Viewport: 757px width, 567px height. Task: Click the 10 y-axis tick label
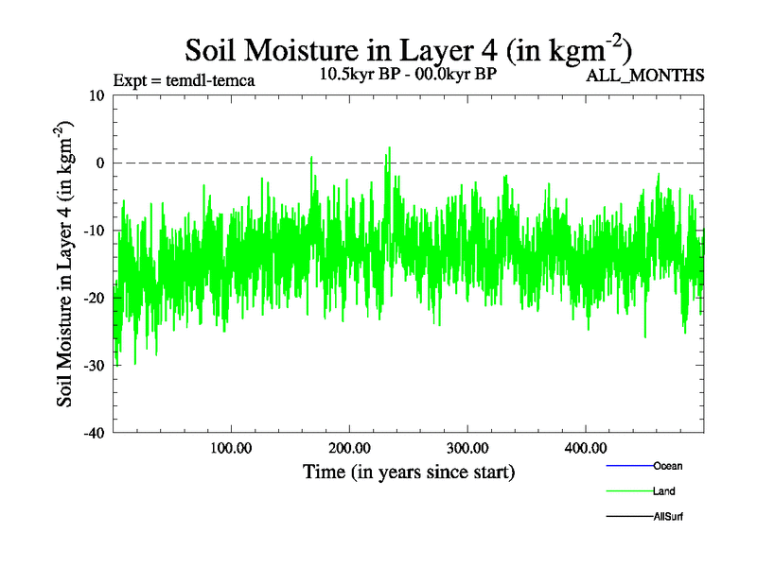[97, 95]
